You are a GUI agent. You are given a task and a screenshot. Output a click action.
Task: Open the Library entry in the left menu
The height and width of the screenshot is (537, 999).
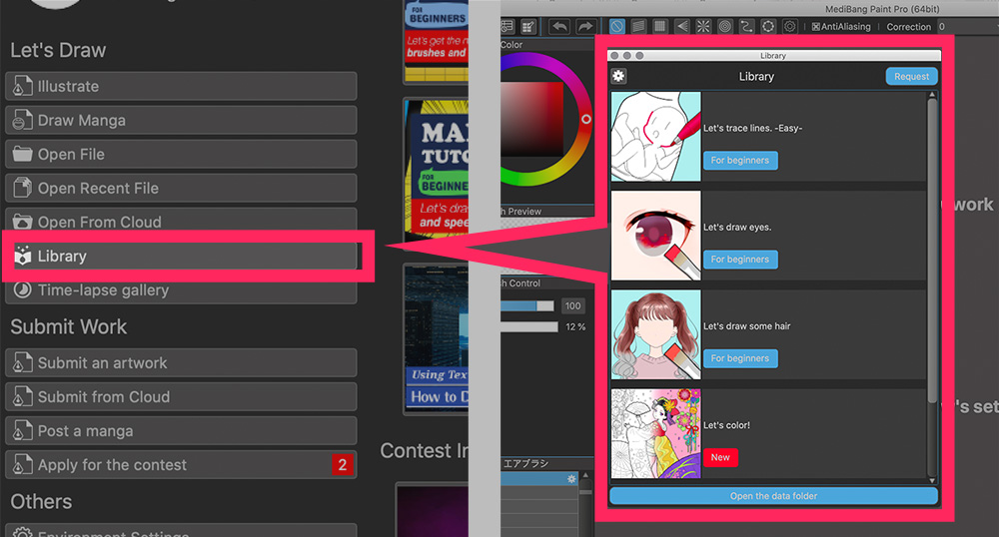(185, 256)
